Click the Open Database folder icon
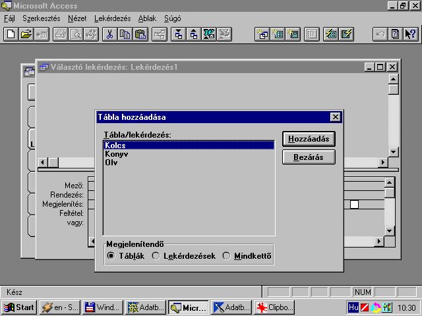Image resolution: width=422 pixels, height=316 pixels. pyautogui.click(x=26, y=34)
